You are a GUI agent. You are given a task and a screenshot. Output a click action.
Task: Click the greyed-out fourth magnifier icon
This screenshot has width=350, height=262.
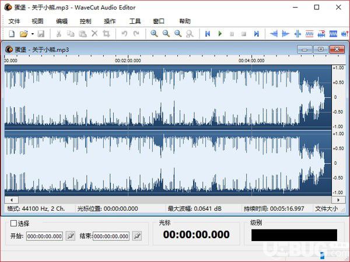(190, 34)
